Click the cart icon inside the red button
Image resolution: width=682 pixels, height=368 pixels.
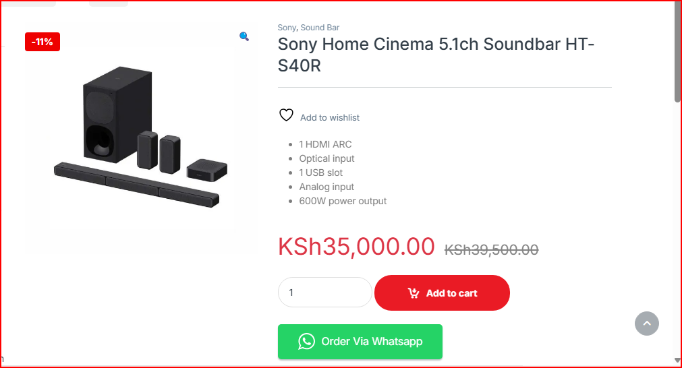tap(414, 293)
